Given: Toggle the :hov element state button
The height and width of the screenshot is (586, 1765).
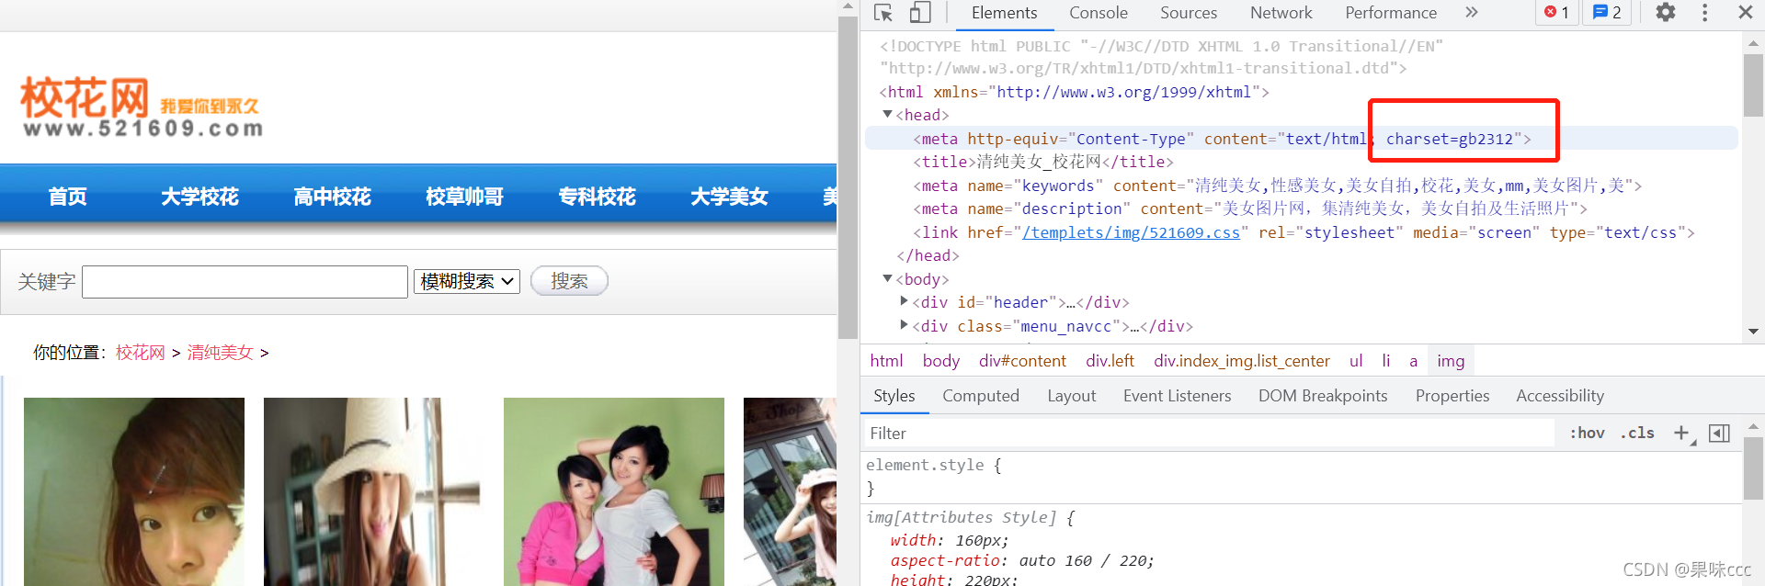Looking at the screenshot, I should (x=1587, y=433).
